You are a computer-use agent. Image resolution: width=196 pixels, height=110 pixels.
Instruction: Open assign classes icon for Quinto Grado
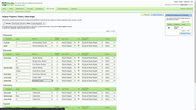coord(57,80)
